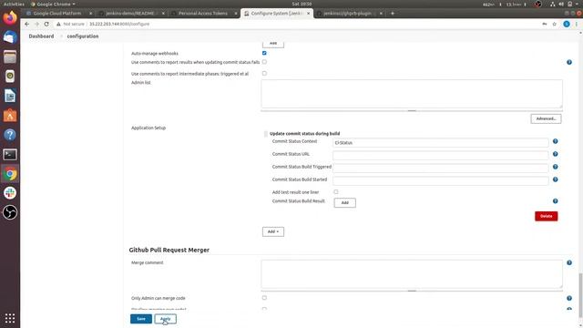This screenshot has height=328, width=583.
Task: Open Google Chrome app menu in top bar
Action: (53, 4)
